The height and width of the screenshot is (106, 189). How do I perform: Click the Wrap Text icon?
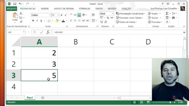point(93,15)
